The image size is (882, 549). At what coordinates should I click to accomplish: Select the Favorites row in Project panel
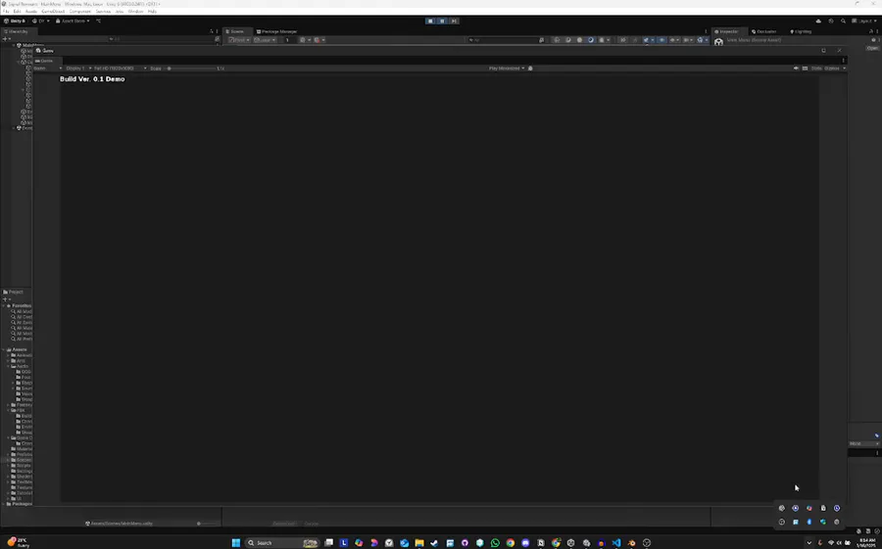pyautogui.click(x=18, y=305)
